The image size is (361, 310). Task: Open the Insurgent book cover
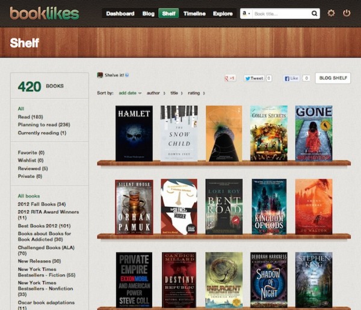(x=224, y=280)
